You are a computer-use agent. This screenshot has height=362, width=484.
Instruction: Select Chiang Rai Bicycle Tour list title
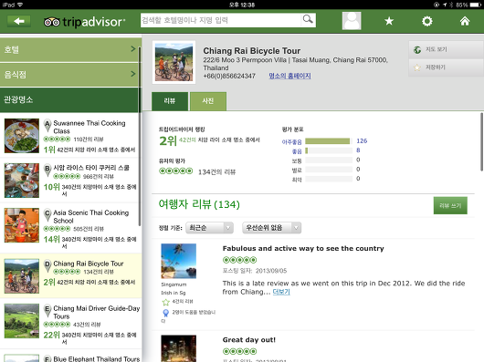[89, 264]
